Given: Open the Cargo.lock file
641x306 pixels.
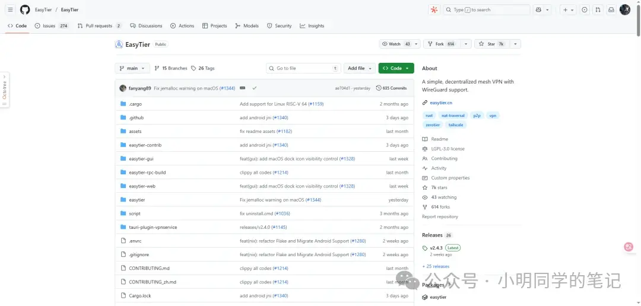Looking at the screenshot, I should point(140,295).
